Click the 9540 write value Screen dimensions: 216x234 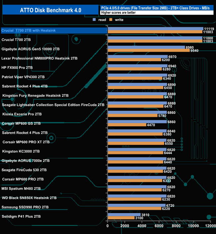click(194, 50)
